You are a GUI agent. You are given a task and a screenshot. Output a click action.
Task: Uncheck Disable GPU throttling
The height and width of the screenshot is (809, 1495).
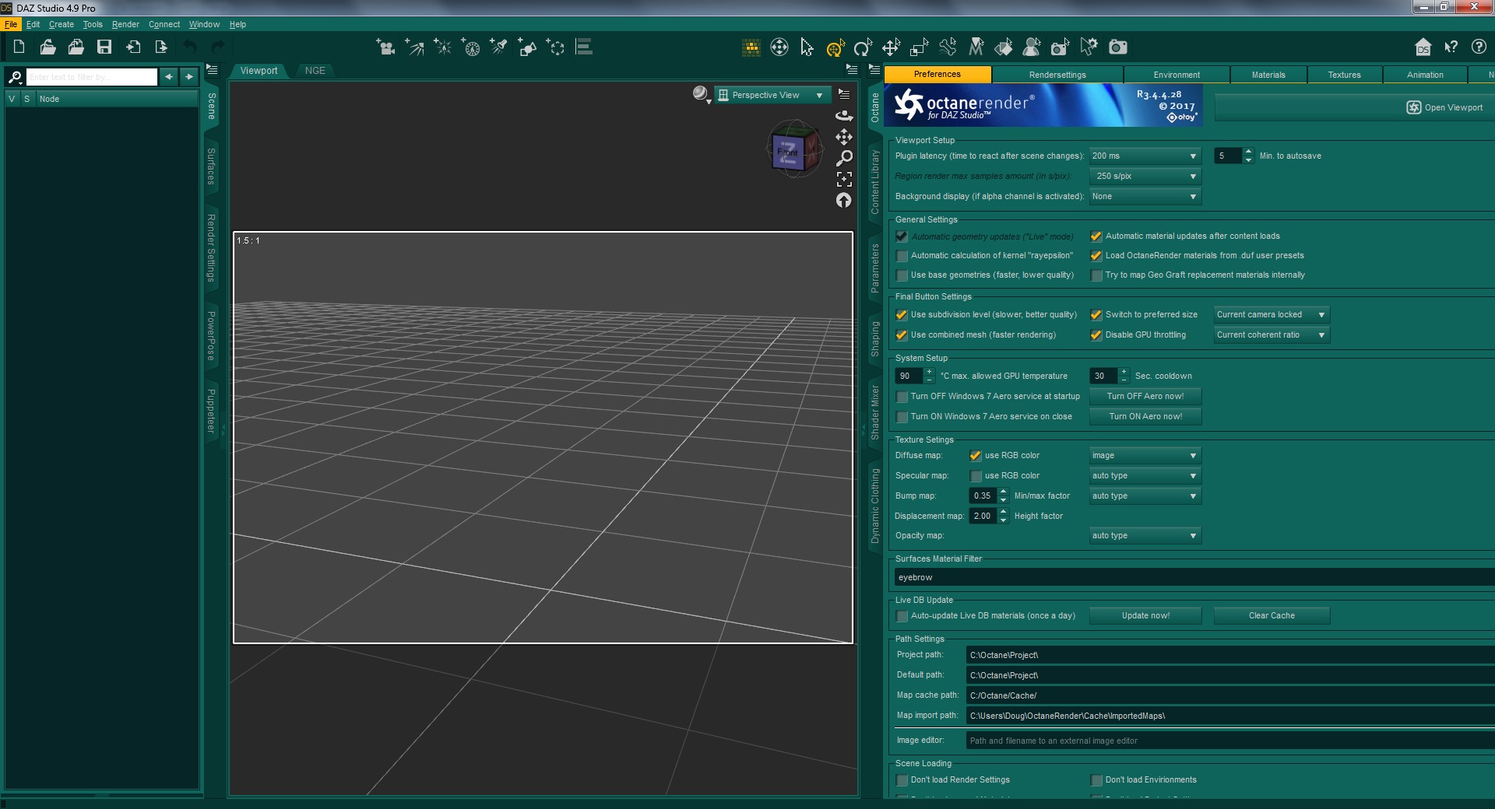(x=1096, y=335)
